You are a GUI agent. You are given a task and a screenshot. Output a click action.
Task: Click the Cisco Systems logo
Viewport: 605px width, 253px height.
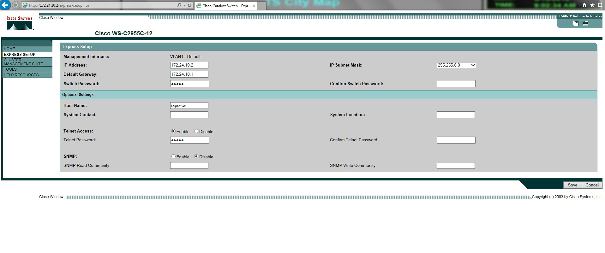[20, 23]
